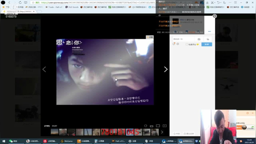
Task: Rotate the photo with circular arrow icon
Action: (x=145, y=126)
